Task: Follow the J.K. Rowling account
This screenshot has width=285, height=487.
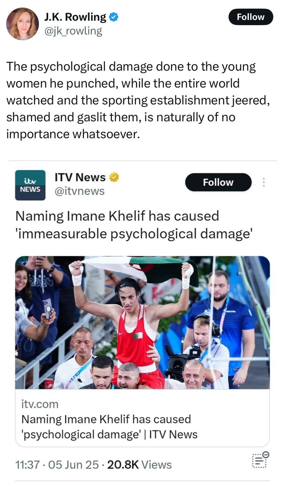Action: (x=251, y=17)
